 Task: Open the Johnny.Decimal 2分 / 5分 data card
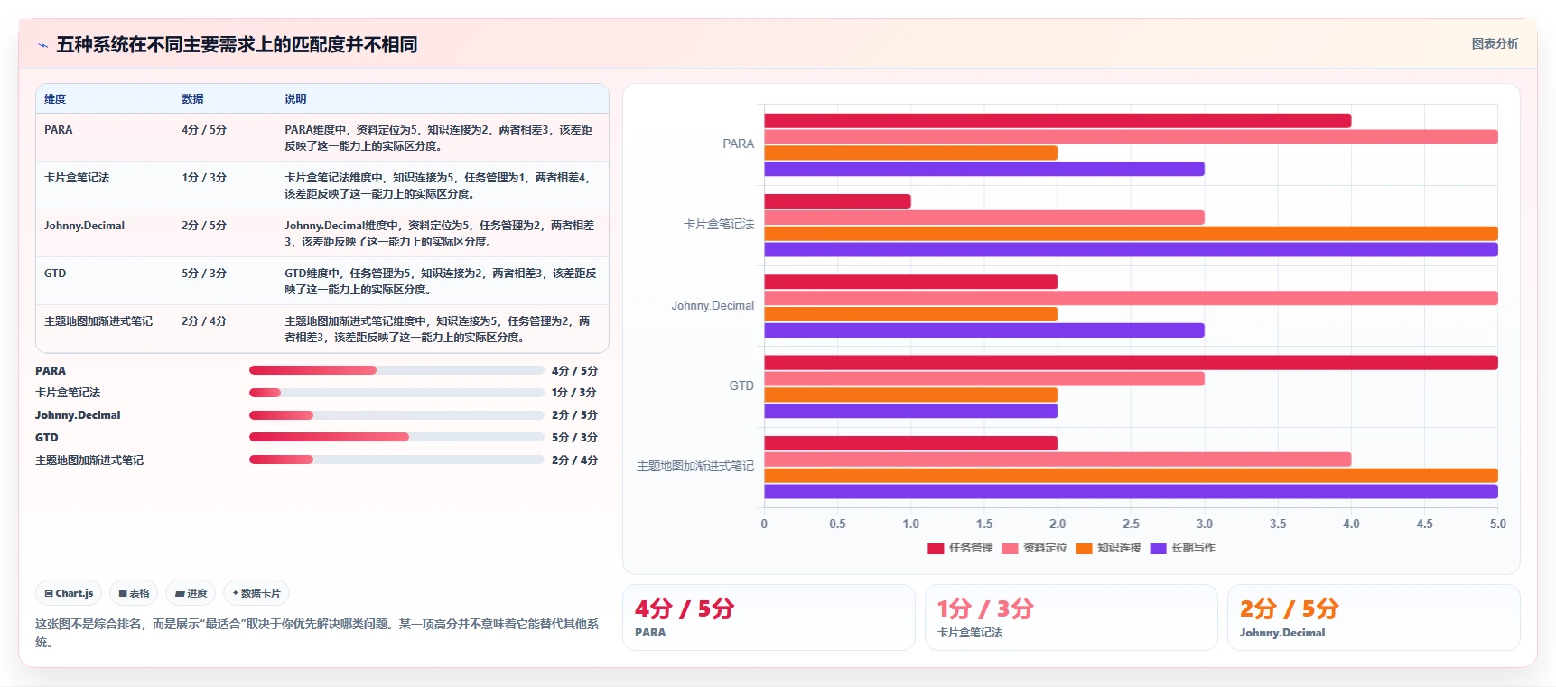point(1374,617)
